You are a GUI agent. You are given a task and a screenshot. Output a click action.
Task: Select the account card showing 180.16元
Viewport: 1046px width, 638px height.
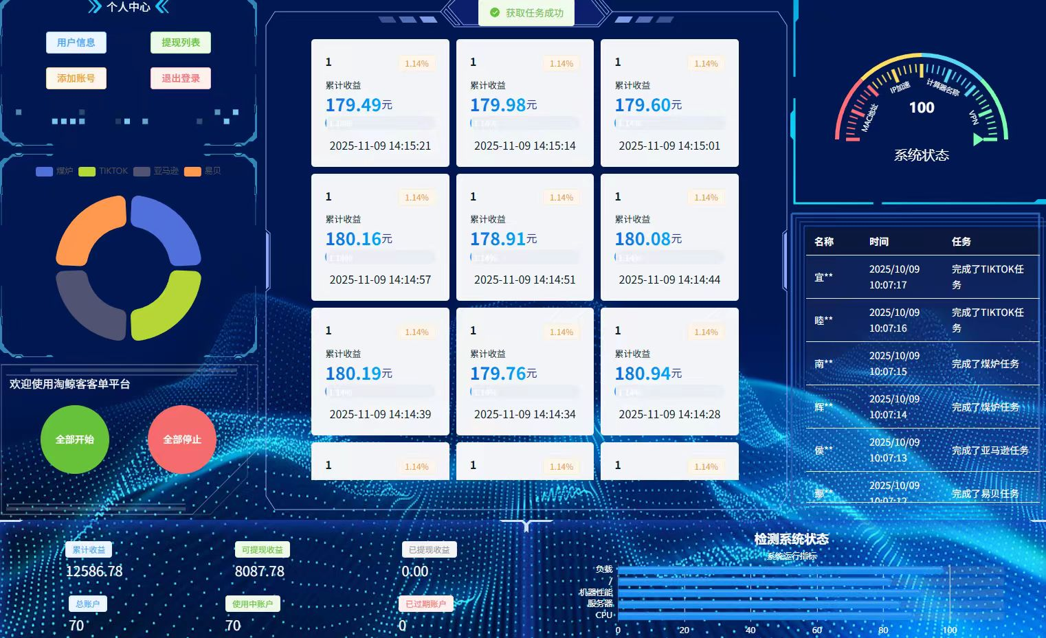[380, 237]
